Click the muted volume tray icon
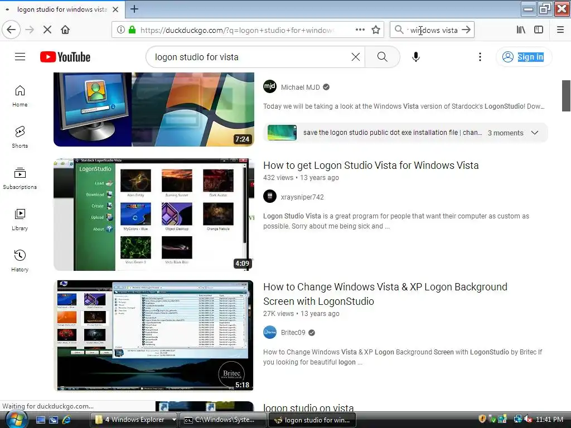This screenshot has width=571, height=428. 529,419
